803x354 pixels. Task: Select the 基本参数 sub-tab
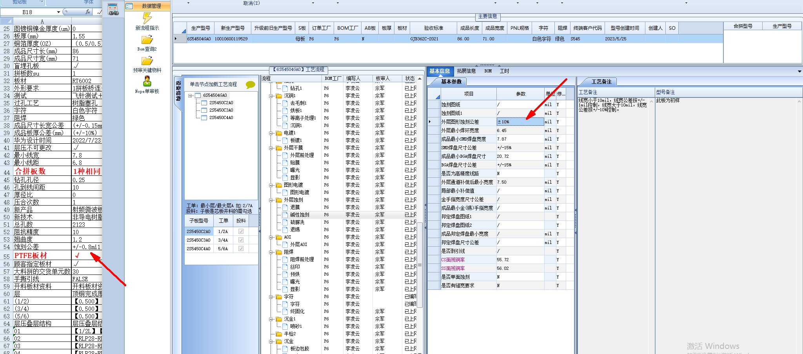pyautogui.click(x=451, y=81)
